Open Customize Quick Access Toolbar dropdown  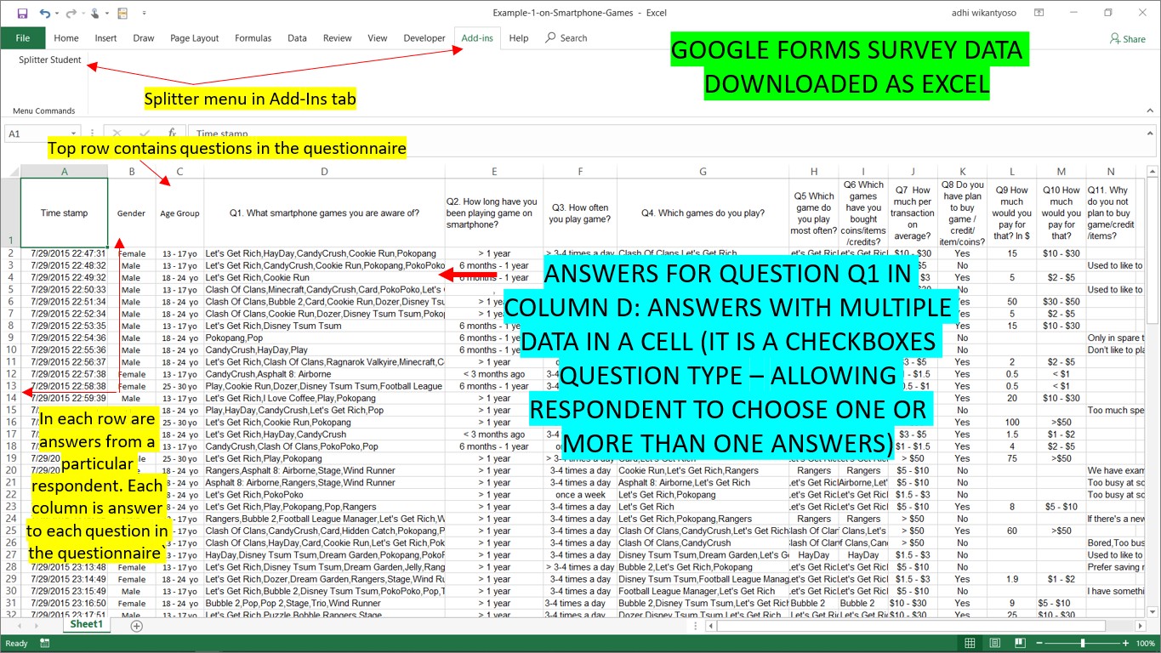coord(144,14)
